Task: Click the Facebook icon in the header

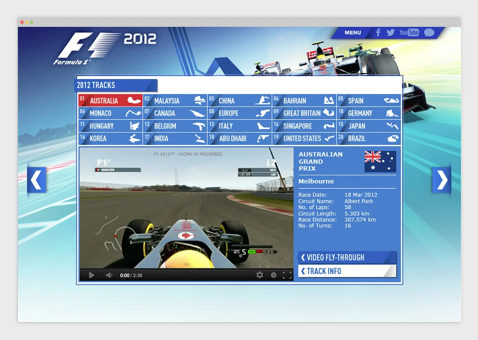Action: point(378,33)
